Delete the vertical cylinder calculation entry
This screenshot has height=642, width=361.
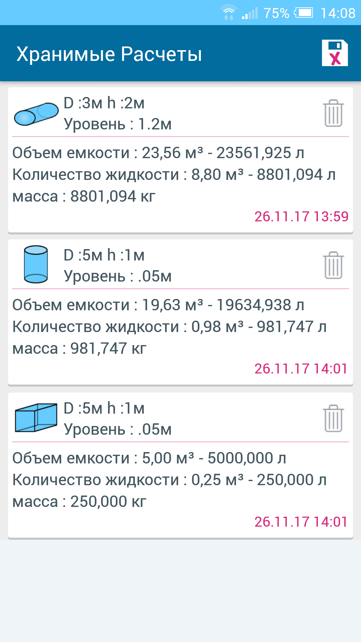click(333, 265)
